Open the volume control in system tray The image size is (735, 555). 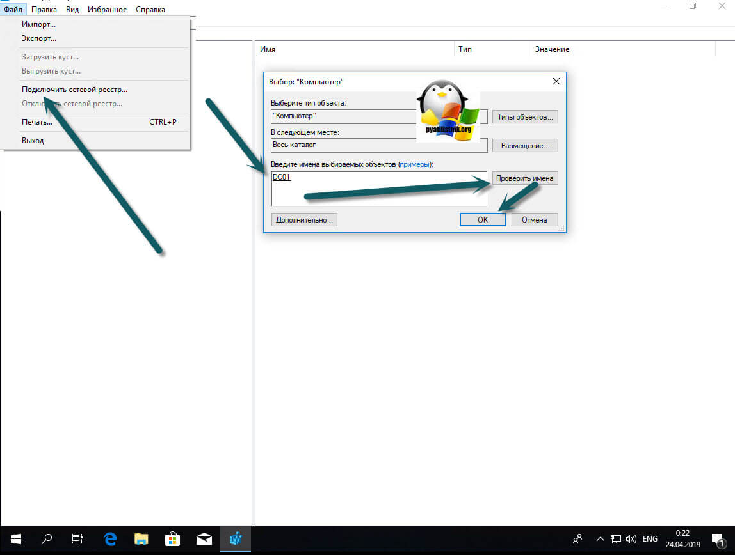(x=631, y=538)
